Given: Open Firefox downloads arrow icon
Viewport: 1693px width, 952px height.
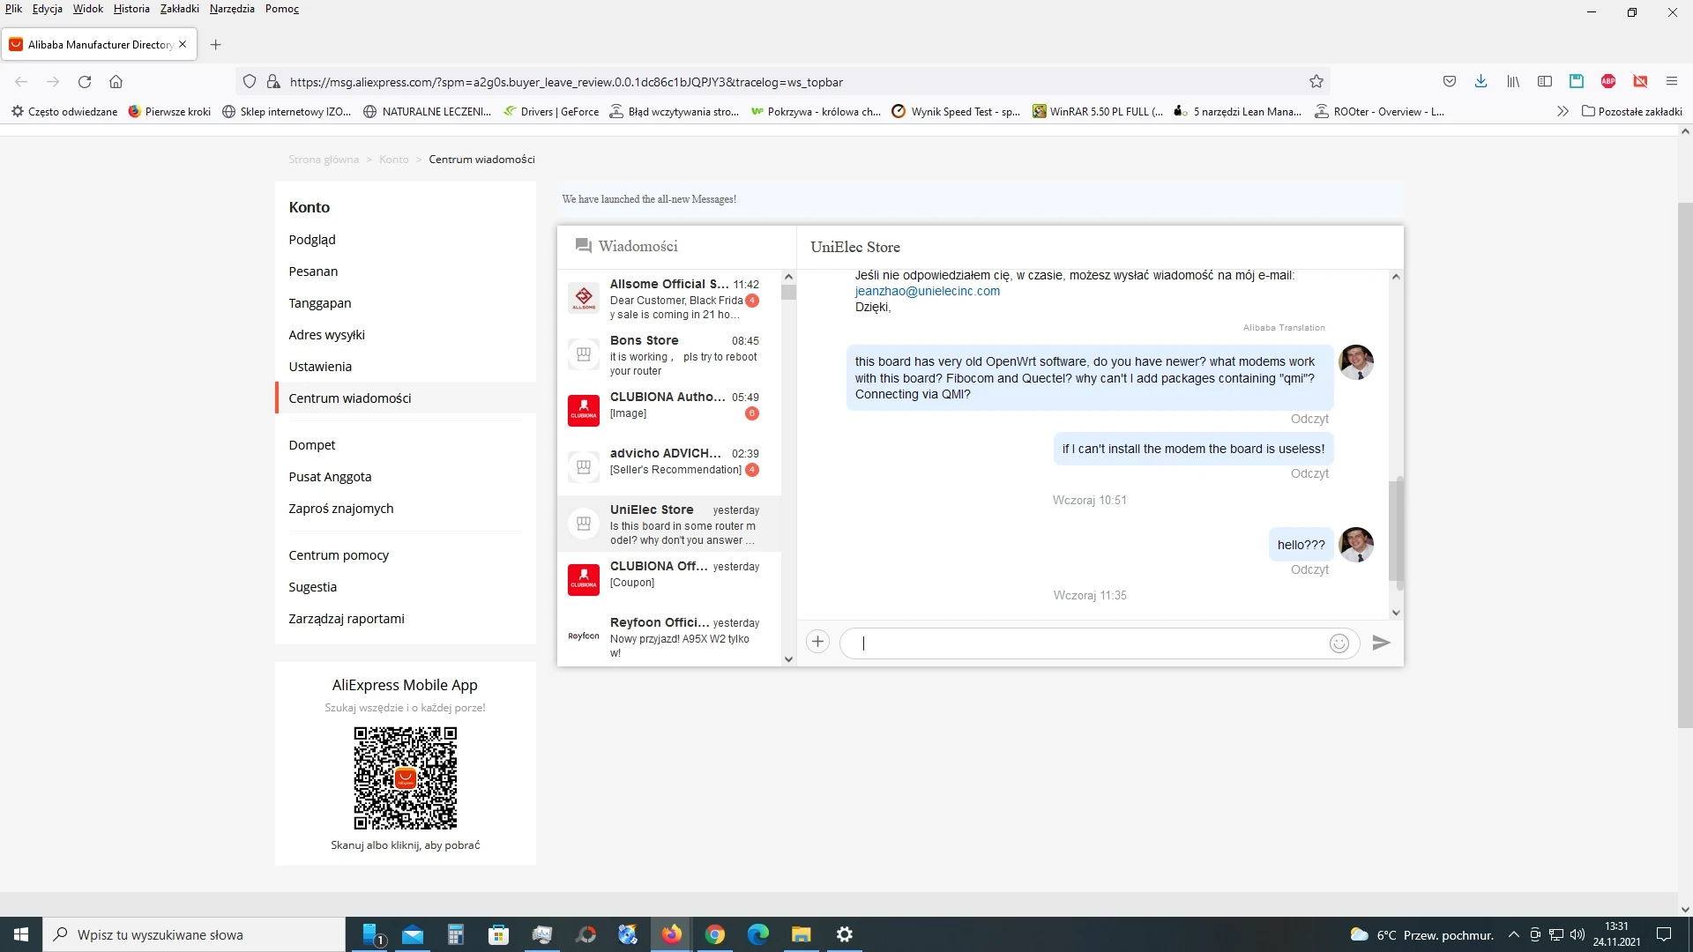Looking at the screenshot, I should click(x=1480, y=81).
